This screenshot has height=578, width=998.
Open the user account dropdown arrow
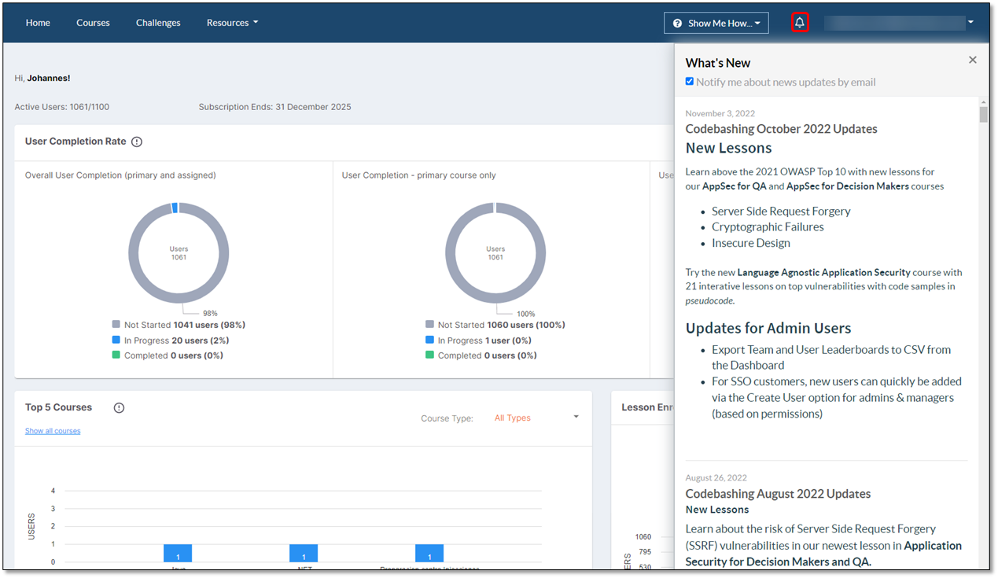tap(970, 22)
